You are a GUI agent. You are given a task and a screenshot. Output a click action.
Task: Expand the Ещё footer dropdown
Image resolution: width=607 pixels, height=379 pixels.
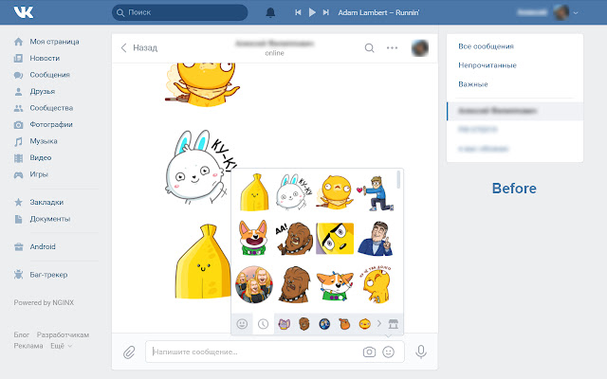tap(61, 346)
